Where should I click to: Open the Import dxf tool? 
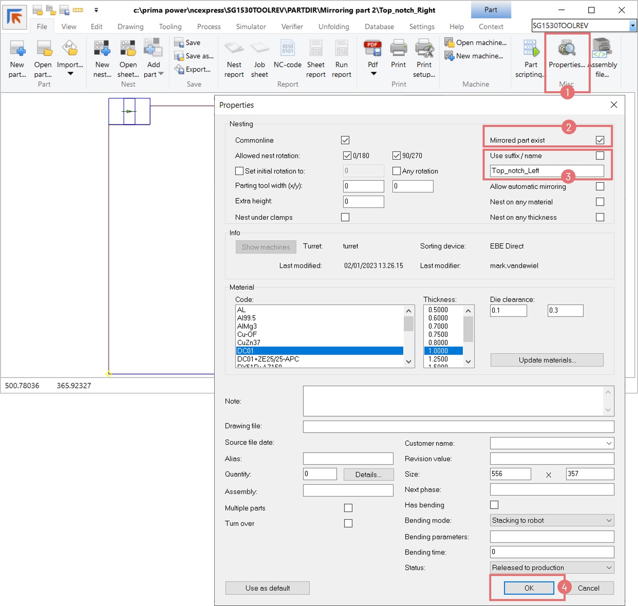coord(70,49)
